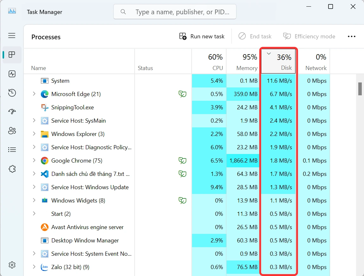Click the Windows Explorer folder icon

45,134
